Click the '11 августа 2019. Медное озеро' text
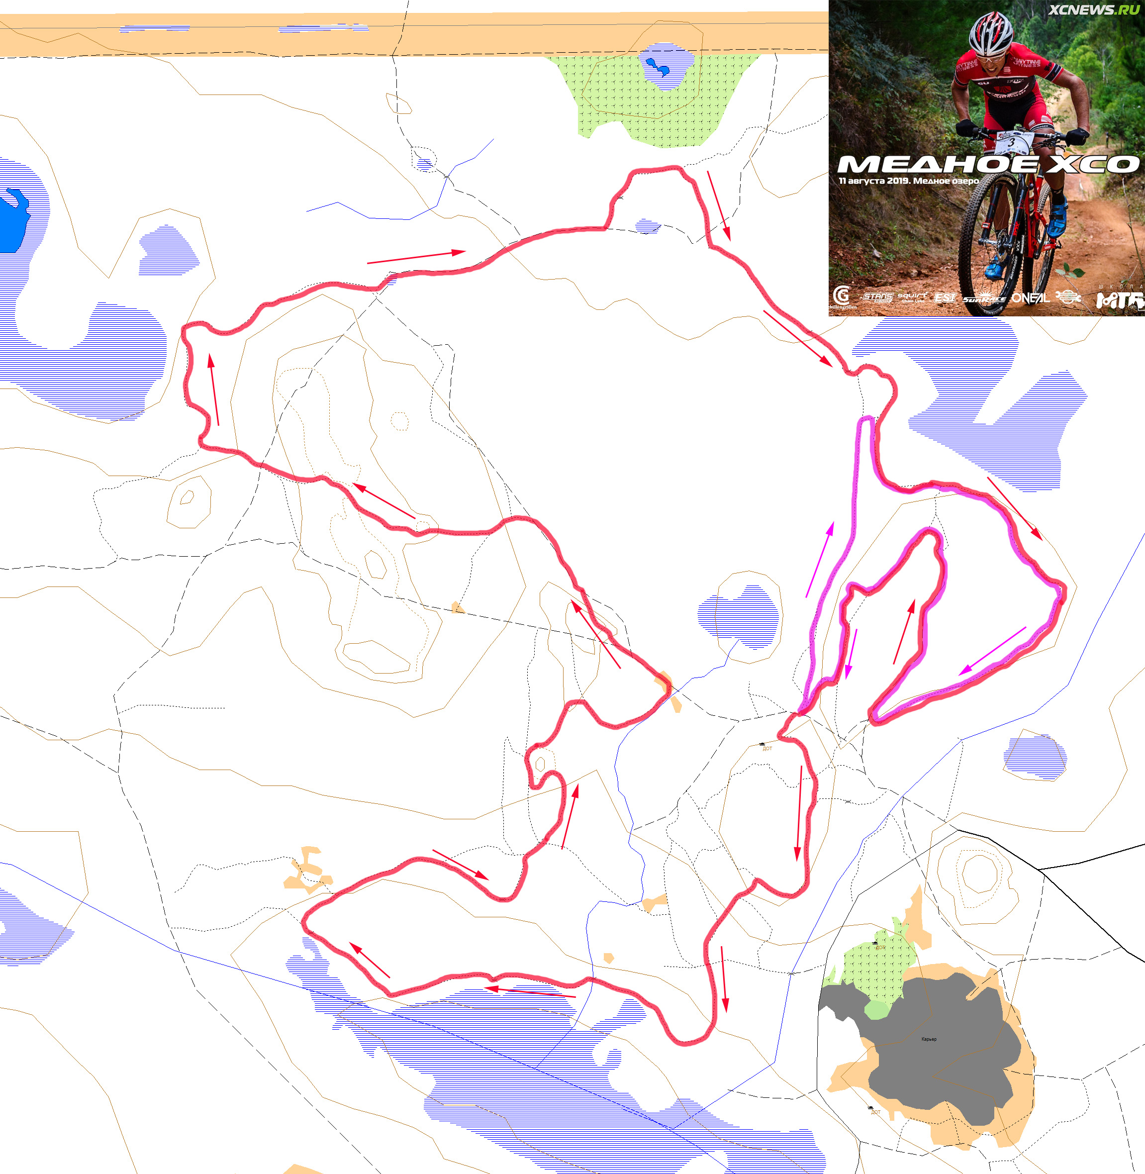1145x1174 pixels. tap(909, 181)
